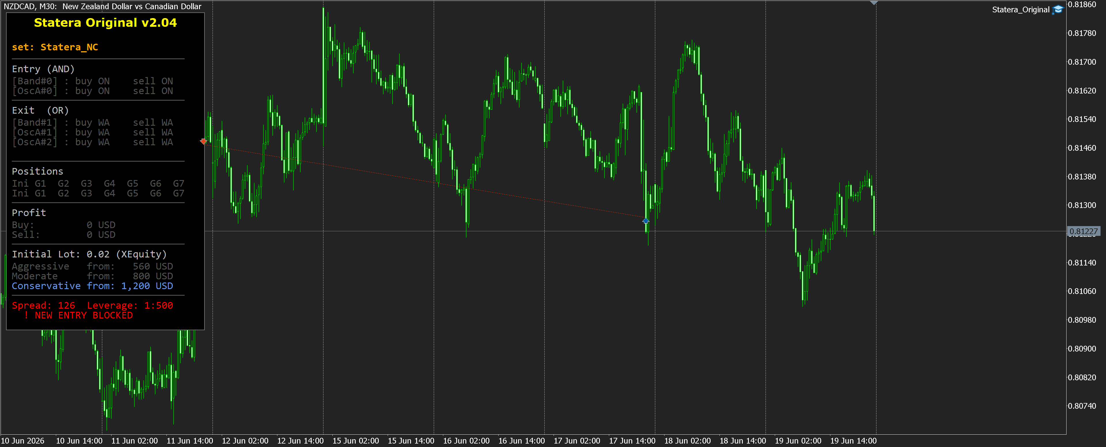Screen dimensions: 1106x447
Task: Click the grey chart shift triangle marker
Action: point(874,3)
